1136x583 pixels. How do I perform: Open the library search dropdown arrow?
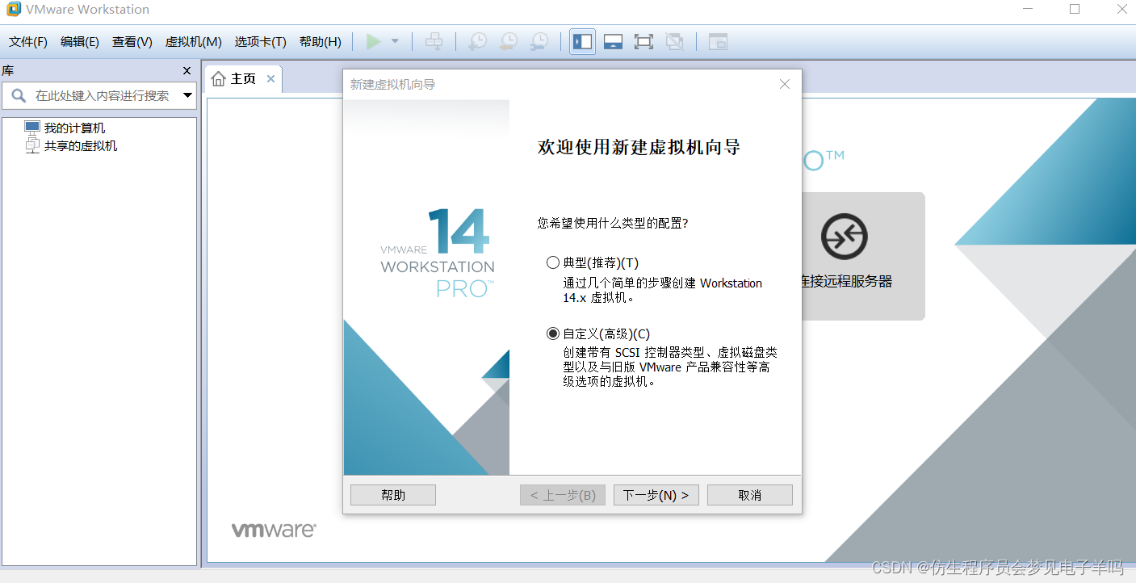(x=187, y=95)
